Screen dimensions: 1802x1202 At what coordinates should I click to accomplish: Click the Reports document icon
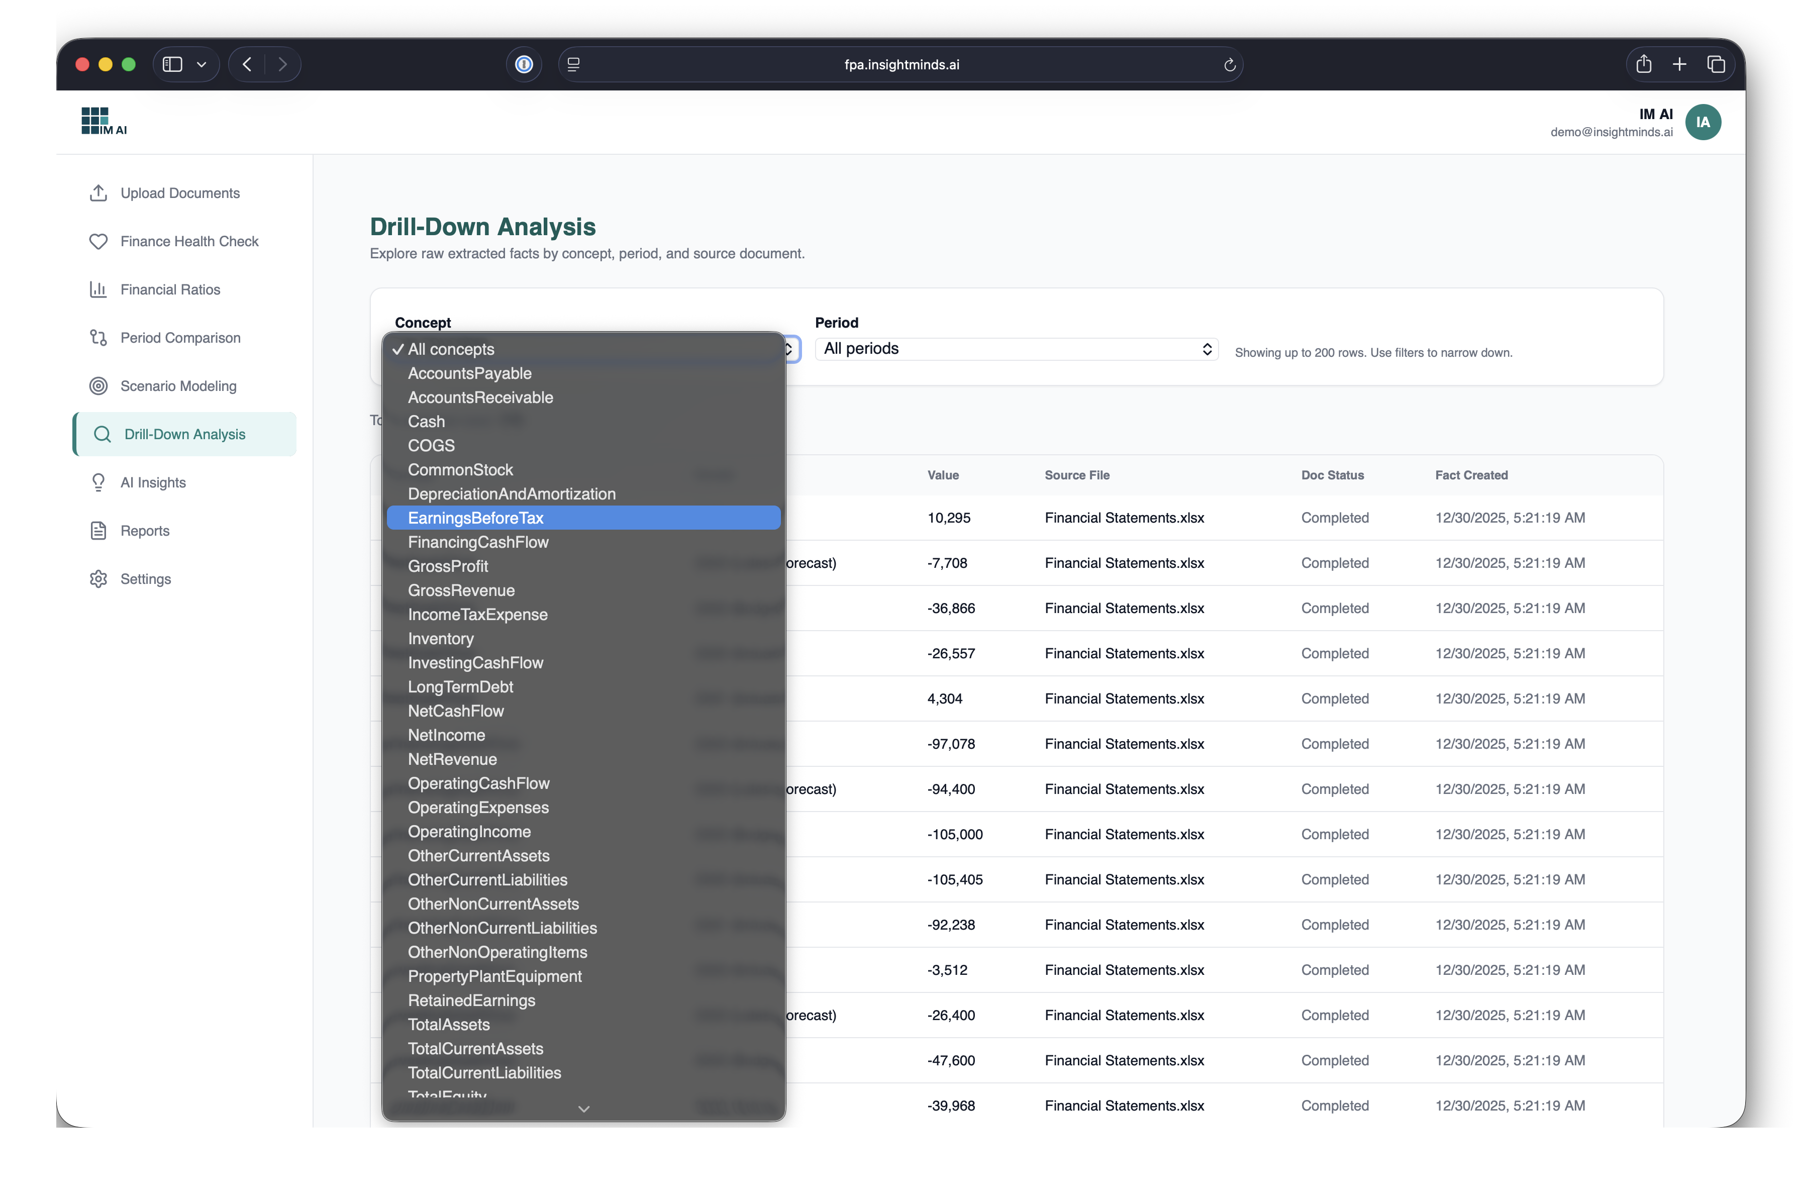[98, 531]
